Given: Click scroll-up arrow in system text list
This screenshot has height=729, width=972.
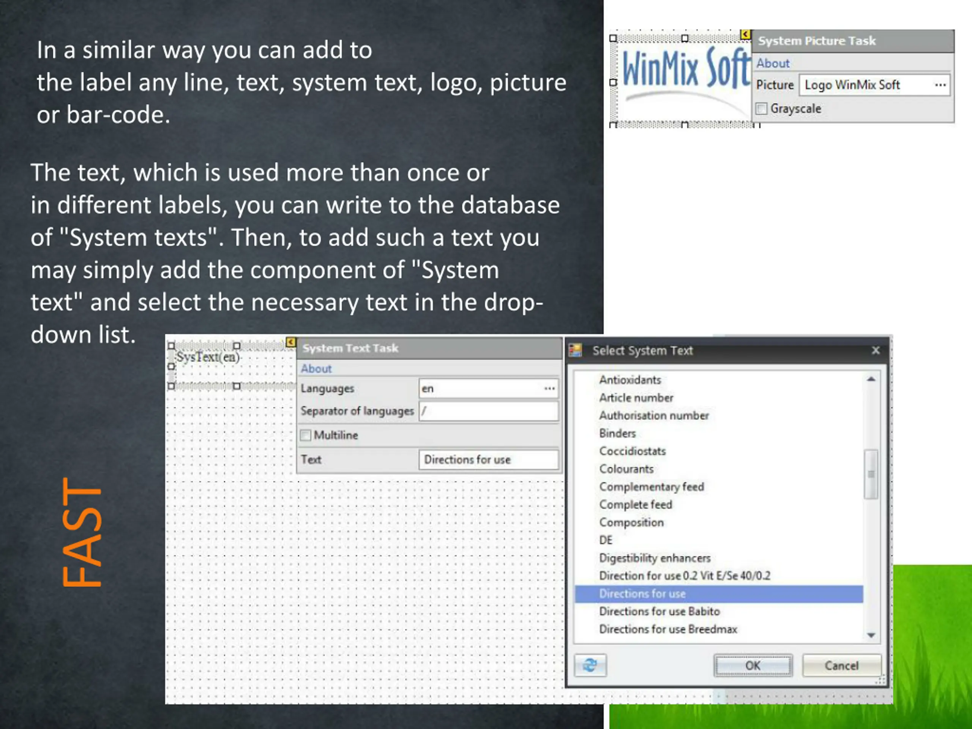Looking at the screenshot, I should point(871,379).
